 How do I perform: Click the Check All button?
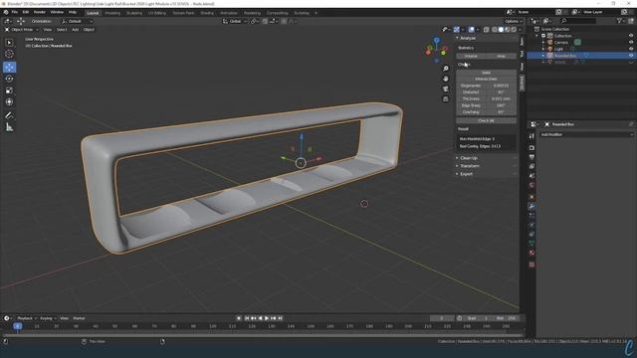pos(487,120)
